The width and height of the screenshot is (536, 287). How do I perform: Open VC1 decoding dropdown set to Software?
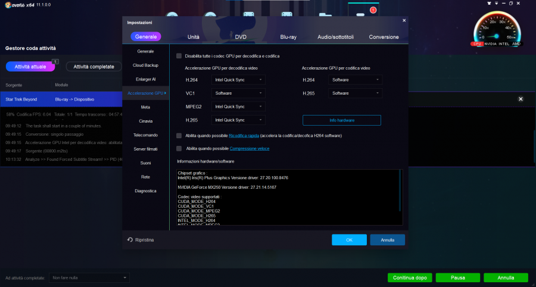(x=238, y=93)
